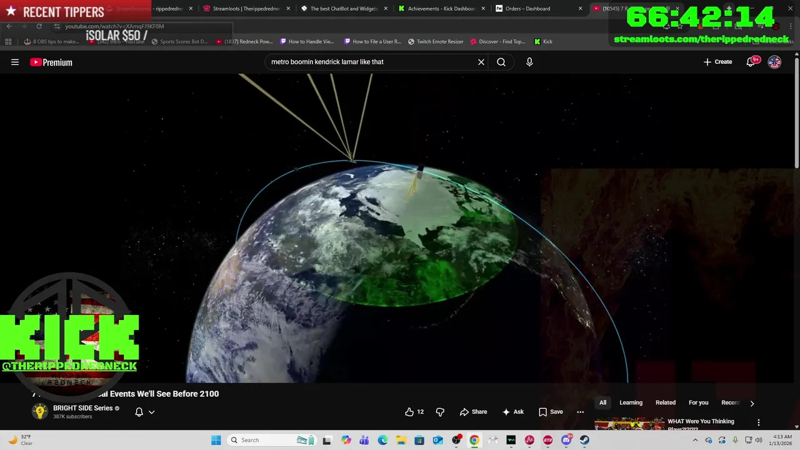Start voice search with the microphone icon
The height and width of the screenshot is (450, 800).
pyautogui.click(x=529, y=62)
